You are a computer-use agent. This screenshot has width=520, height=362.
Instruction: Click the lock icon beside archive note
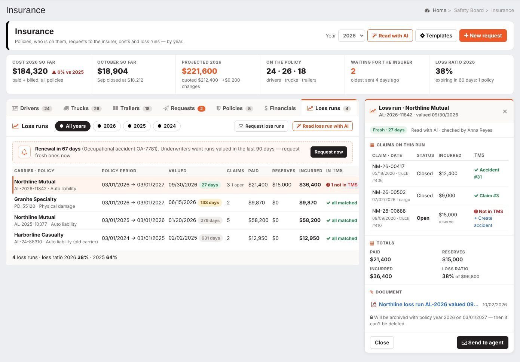[x=371, y=317]
